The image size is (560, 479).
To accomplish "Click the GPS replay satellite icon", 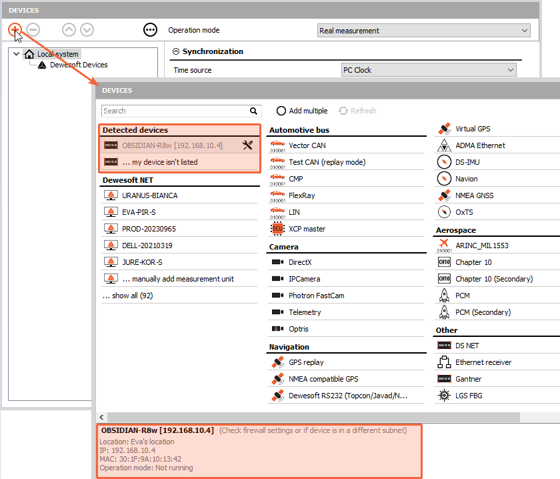I will pyautogui.click(x=277, y=362).
